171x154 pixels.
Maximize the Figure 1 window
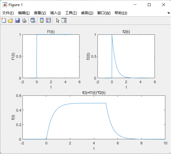pyautogui.click(x=149, y=5)
